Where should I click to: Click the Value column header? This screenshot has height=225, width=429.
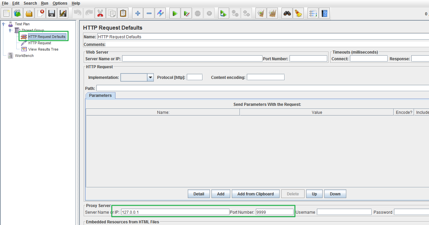(x=317, y=112)
